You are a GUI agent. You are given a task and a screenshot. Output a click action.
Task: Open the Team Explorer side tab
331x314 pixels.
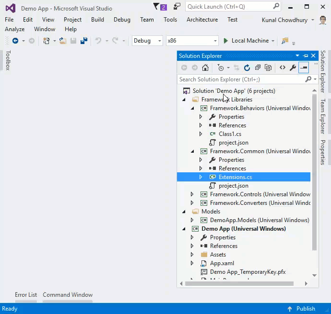322,116
